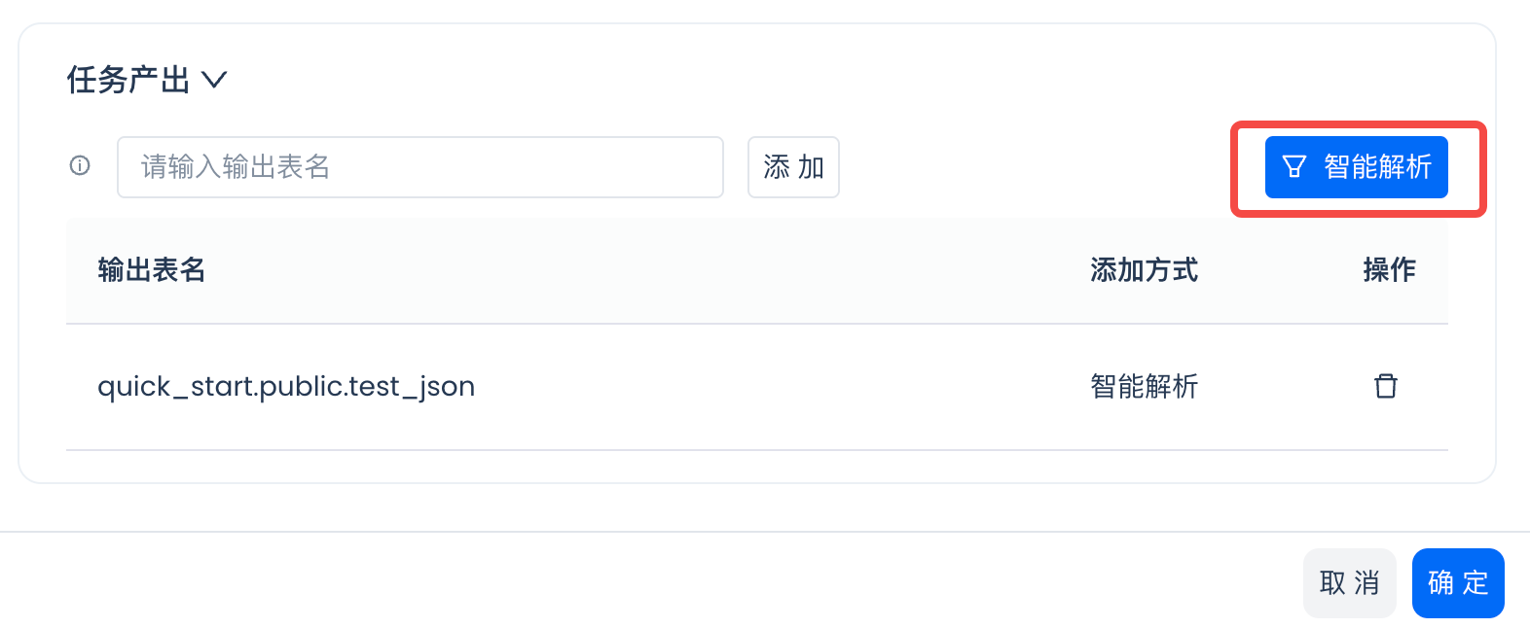Confirm with the 确定 button
Viewport: 1530px width, 628px height.
click(x=1457, y=583)
